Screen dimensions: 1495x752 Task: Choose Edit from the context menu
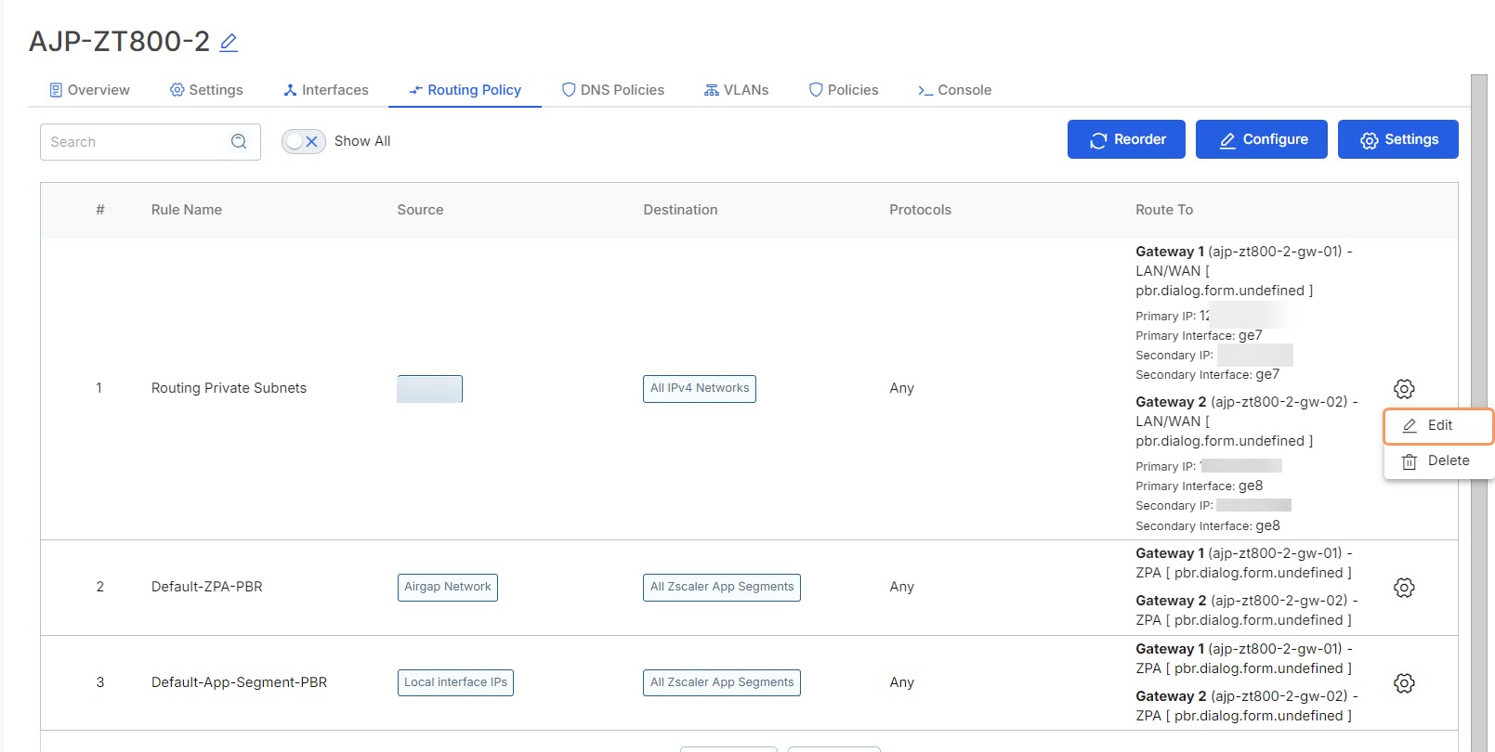1438,426
